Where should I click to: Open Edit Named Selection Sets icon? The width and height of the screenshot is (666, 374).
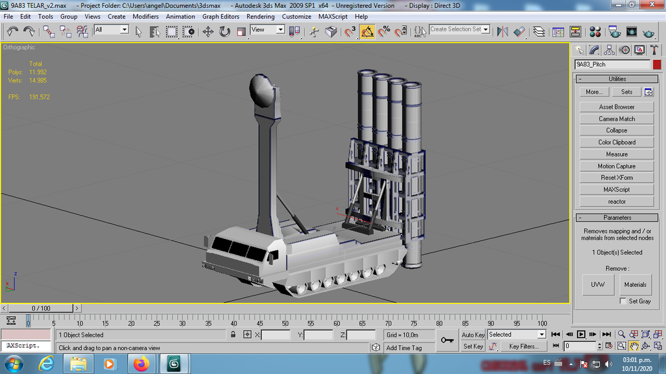tap(420, 31)
